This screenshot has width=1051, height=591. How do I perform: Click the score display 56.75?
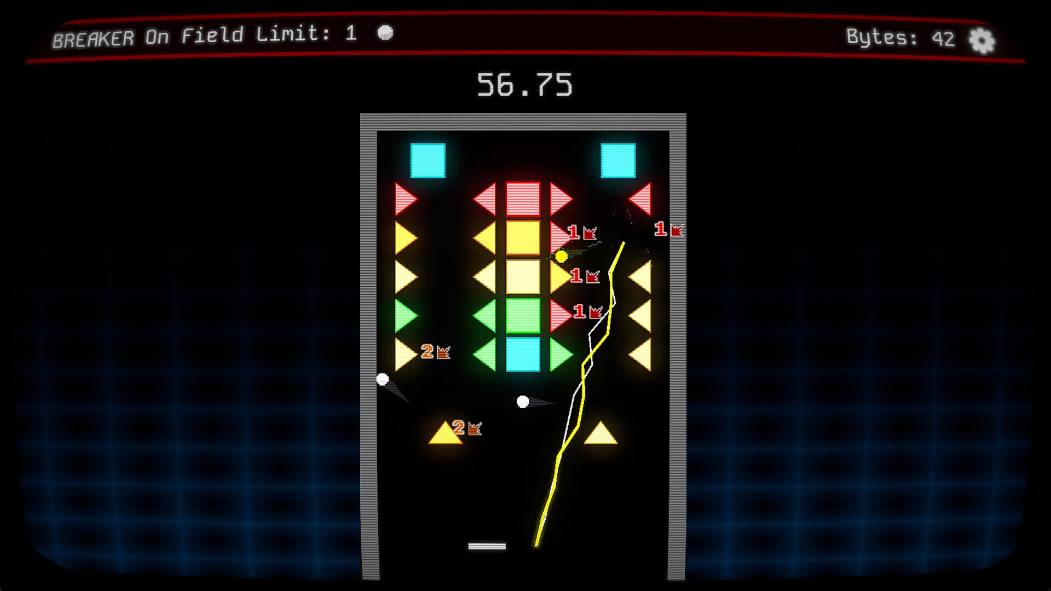[x=525, y=86]
